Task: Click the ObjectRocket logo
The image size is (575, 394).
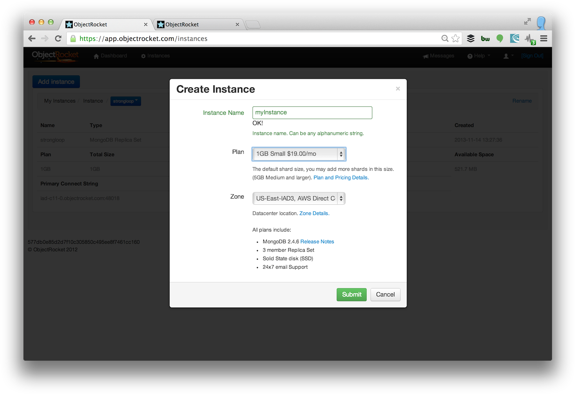Action: click(55, 56)
